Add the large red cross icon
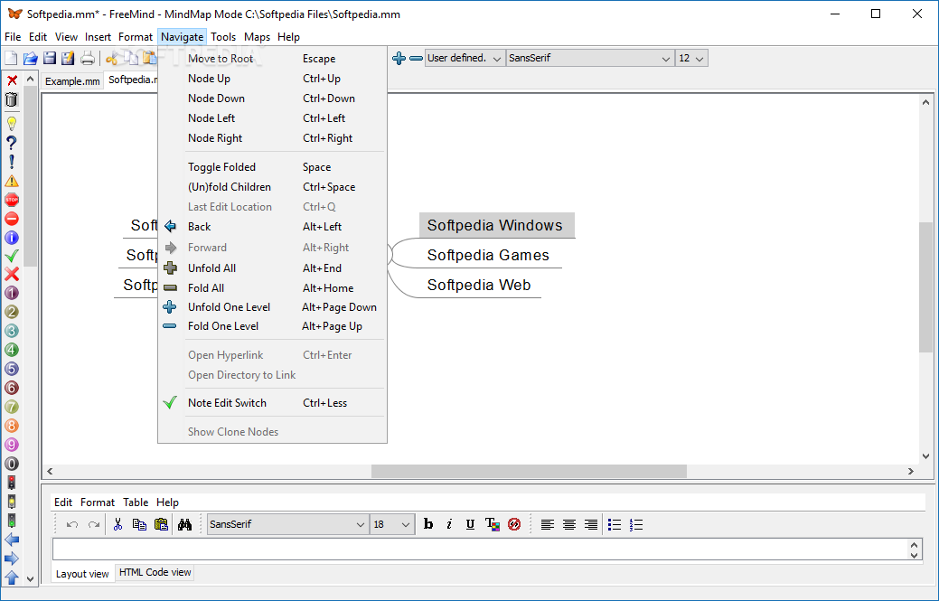Screen dimensions: 939x601 click(12, 274)
